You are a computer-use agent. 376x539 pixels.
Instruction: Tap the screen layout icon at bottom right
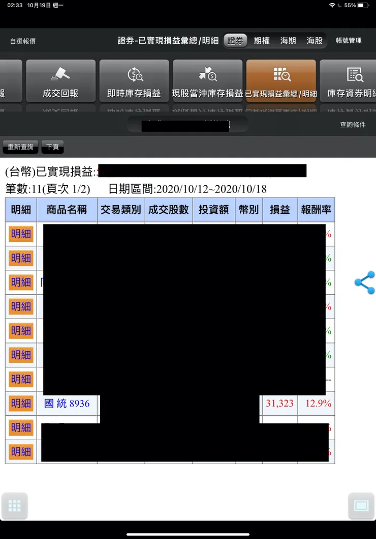(361, 505)
